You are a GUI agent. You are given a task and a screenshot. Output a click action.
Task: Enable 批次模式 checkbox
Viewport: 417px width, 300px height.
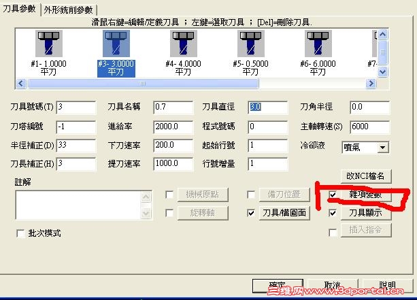pos(20,233)
